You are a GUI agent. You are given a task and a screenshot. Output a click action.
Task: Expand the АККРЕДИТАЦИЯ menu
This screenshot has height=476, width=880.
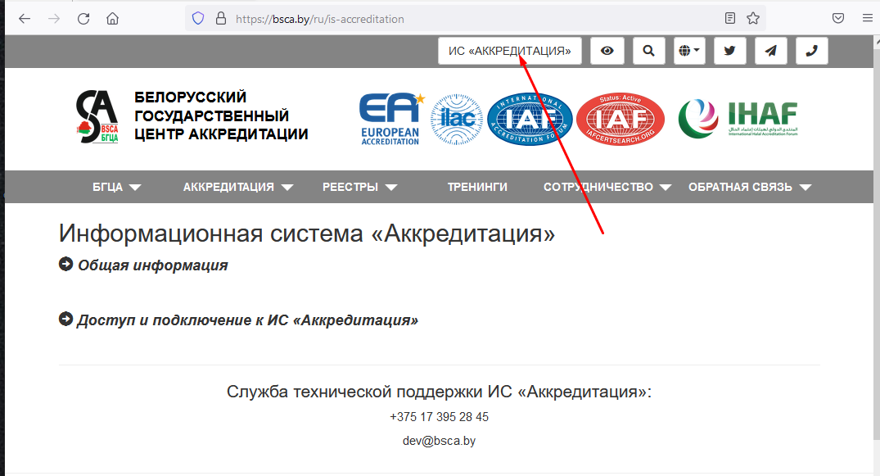tap(238, 187)
